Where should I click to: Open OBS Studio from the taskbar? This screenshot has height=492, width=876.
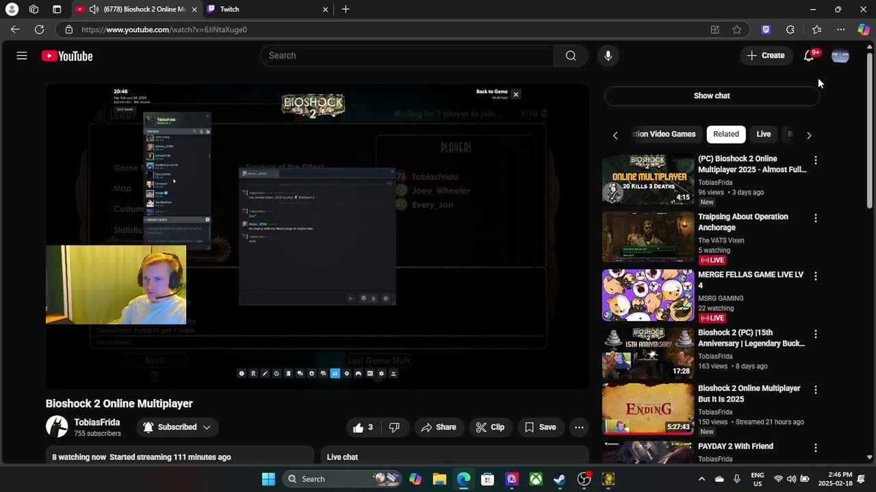point(584,479)
